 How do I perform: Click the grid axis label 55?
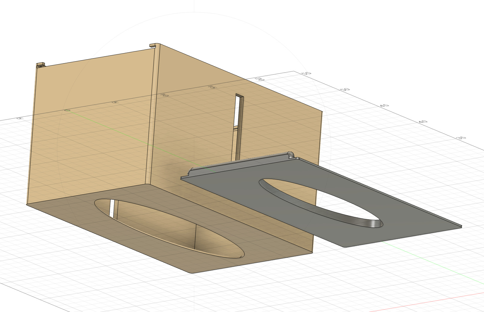pos(307,74)
